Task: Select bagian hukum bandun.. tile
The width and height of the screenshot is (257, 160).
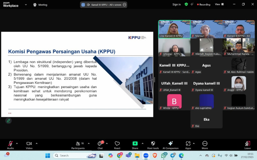Action: pos(239,101)
